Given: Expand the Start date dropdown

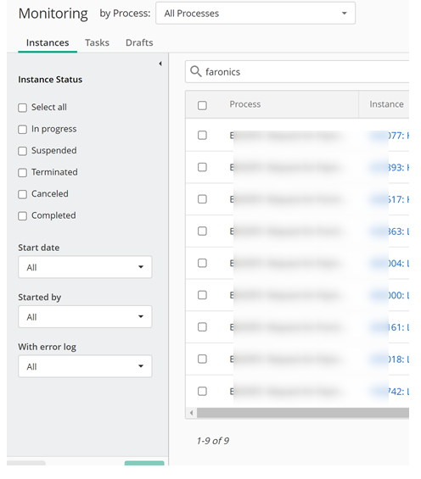Looking at the screenshot, I should pos(85,267).
